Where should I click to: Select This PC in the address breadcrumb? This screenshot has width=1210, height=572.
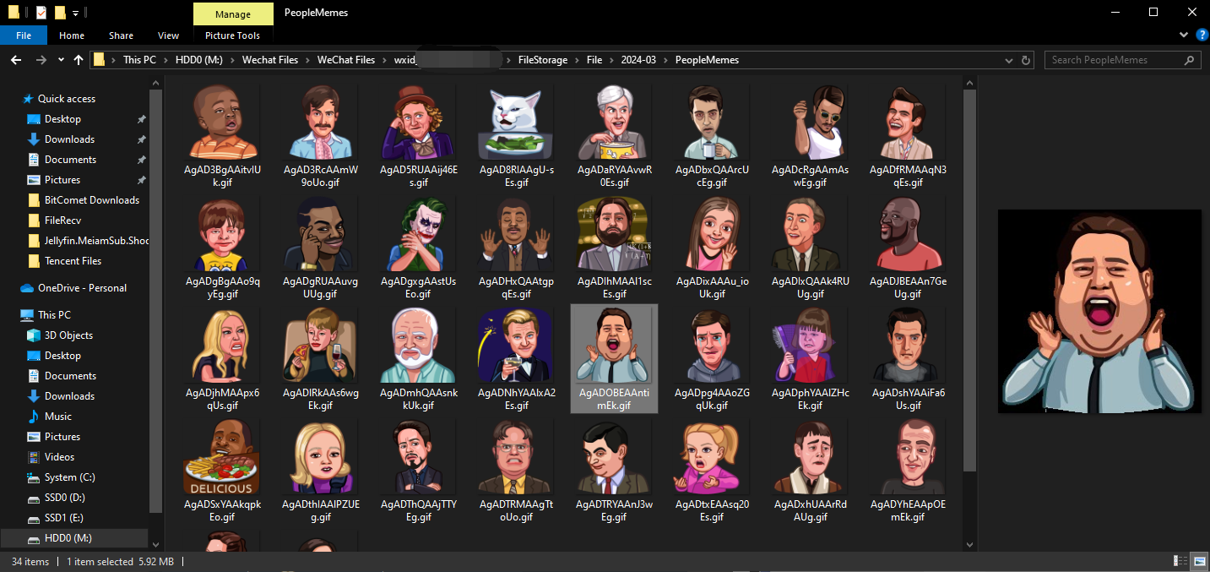(139, 60)
